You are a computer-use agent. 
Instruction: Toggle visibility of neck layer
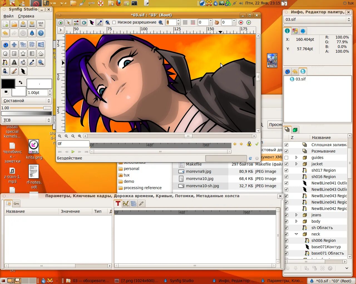pos(286,234)
